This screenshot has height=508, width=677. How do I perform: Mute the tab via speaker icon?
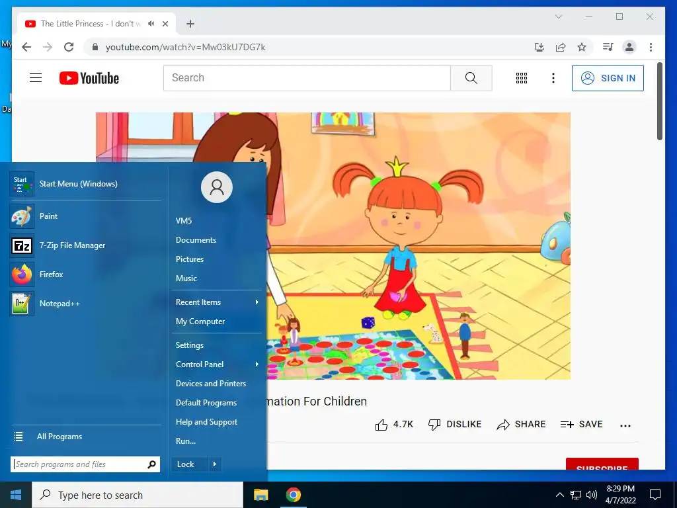tap(151, 24)
